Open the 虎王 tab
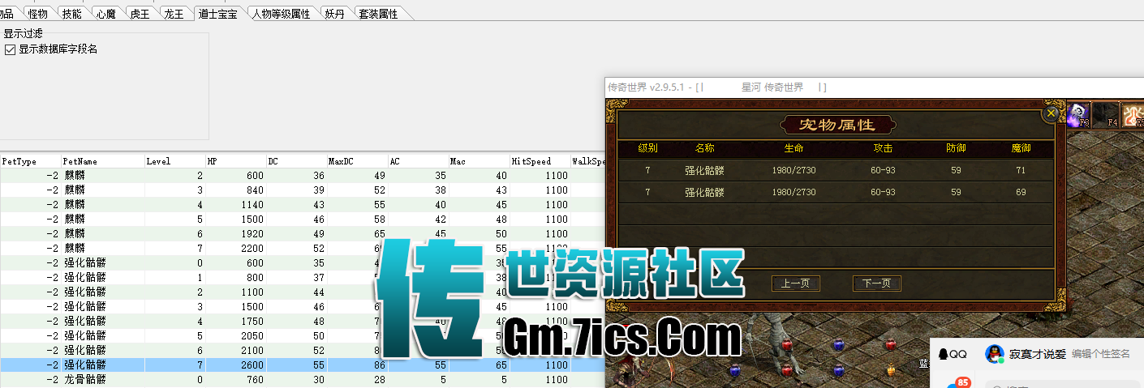Screen dimensions: 1144x388 coord(140,14)
